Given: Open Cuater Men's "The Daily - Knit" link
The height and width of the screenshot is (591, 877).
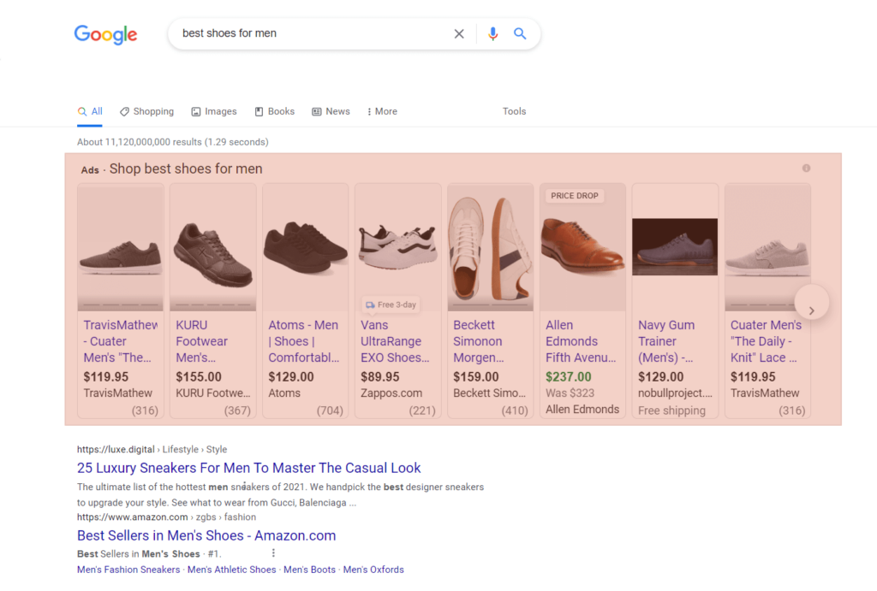Looking at the screenshot, I should [x=766, y=340].
